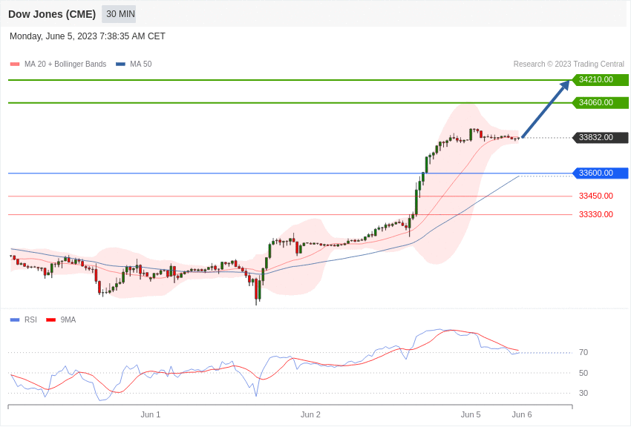Click the blue RSI legend swatch
The height and width of the screenshot is (427, 631).
pyautogui.click(x=15, y=320)
